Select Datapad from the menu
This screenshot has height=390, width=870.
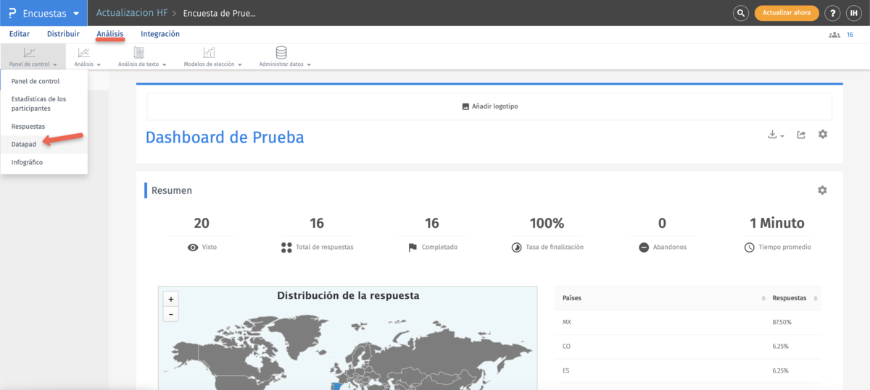[x=24, y=145]
